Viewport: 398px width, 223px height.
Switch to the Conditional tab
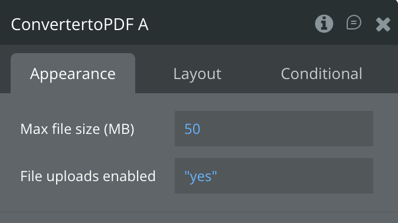(x=321, y=74)
